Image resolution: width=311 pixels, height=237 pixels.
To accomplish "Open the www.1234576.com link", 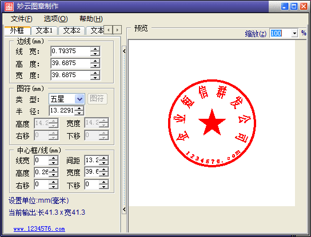I will pos(39,229).
